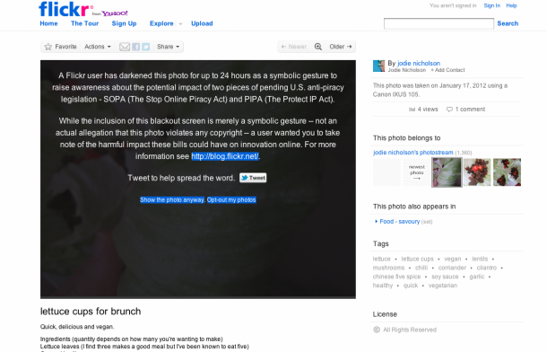The width and height of the screenshot is (547, 352).
Task: Open jodie nicholson's photostream link
Action: [413, 153]
